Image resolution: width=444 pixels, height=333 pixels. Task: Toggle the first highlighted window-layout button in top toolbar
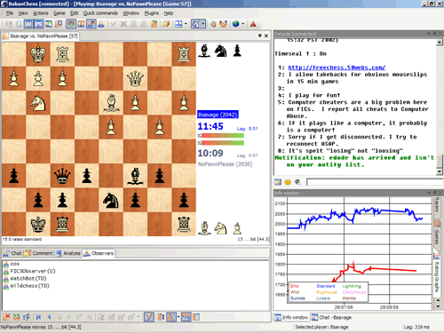[28, 24]
